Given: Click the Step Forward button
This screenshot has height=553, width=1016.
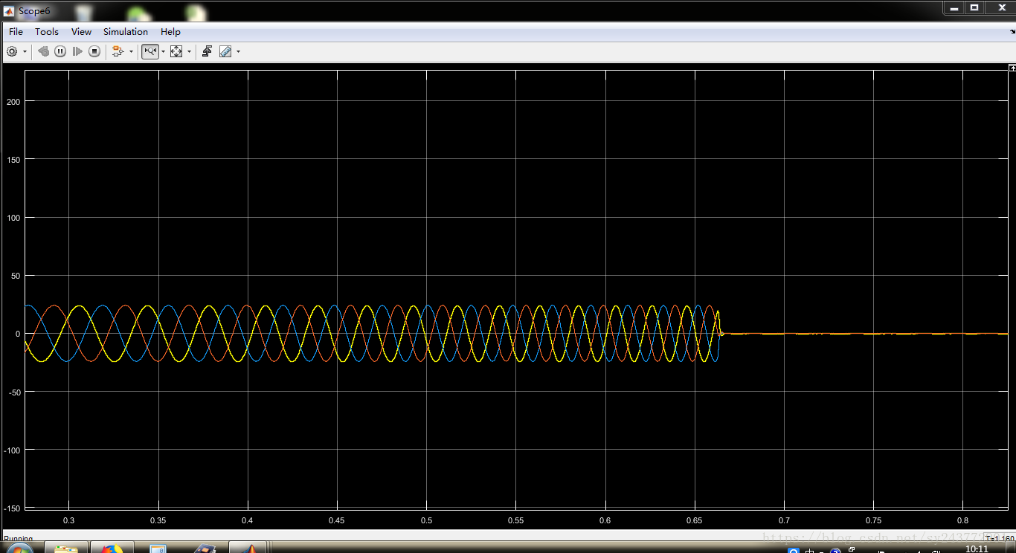Looking at the screenshot, I should tap(77, 51).
